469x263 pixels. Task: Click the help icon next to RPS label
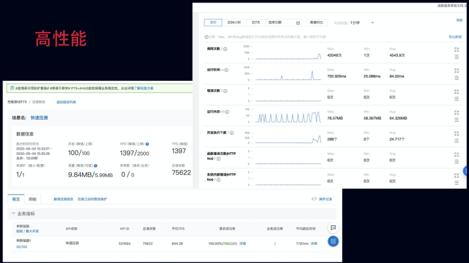[x=147, y=144]
